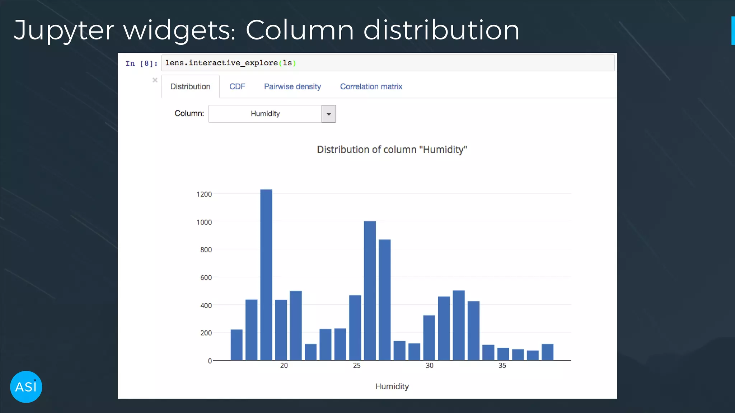735x413 pixels.
Task: Click the tallest histogram bar above 1200
Action: click(x=266, y=275)
